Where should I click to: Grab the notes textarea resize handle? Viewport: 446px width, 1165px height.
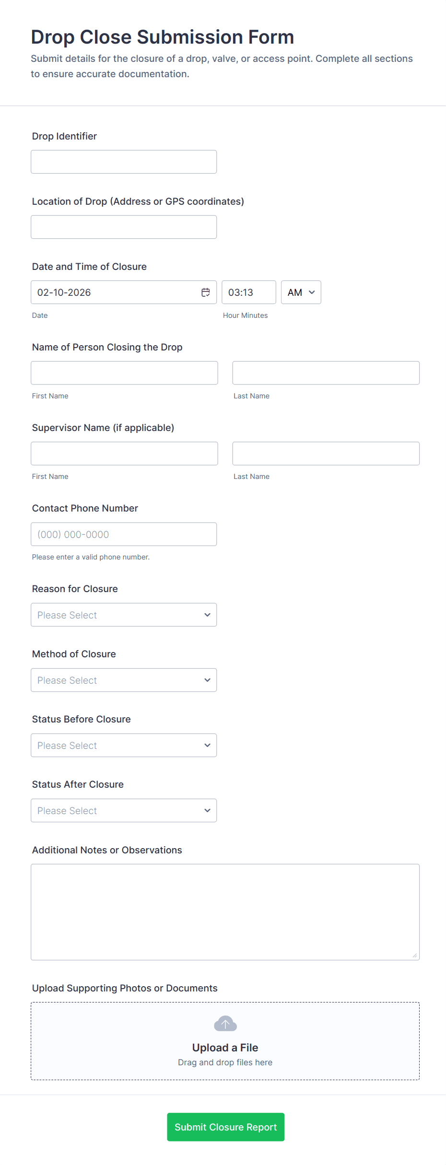coord(415,955)
